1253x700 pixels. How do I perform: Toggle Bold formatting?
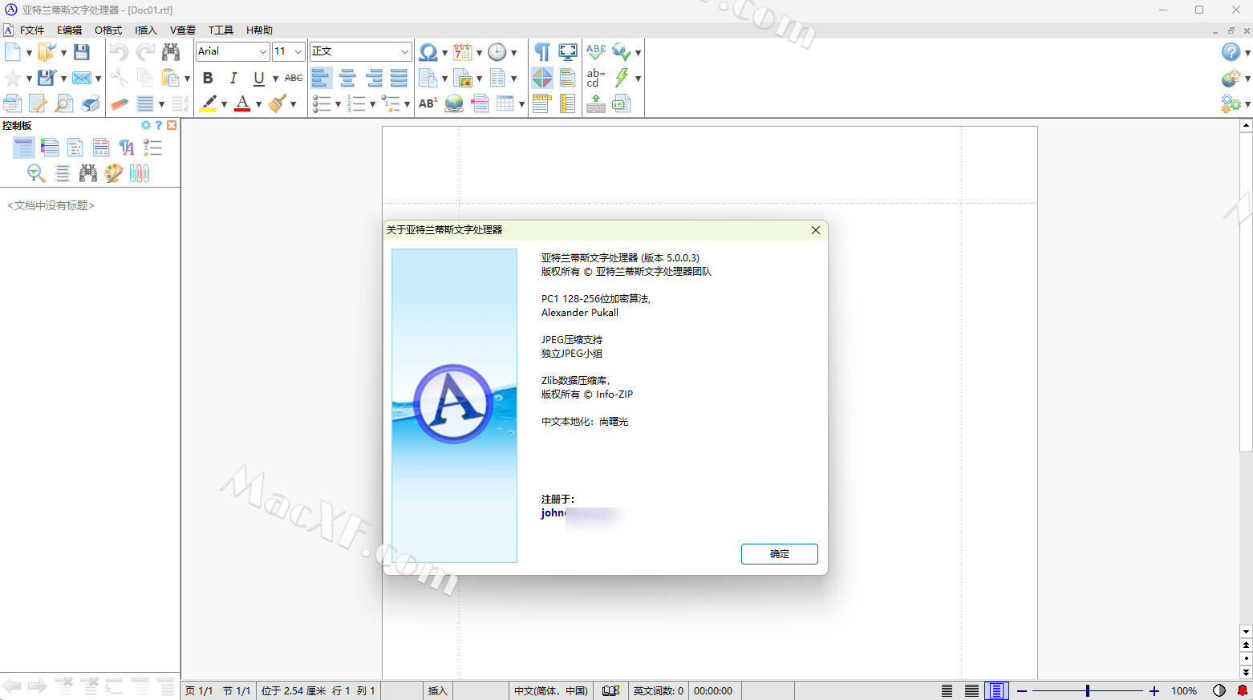pos(208,78)
